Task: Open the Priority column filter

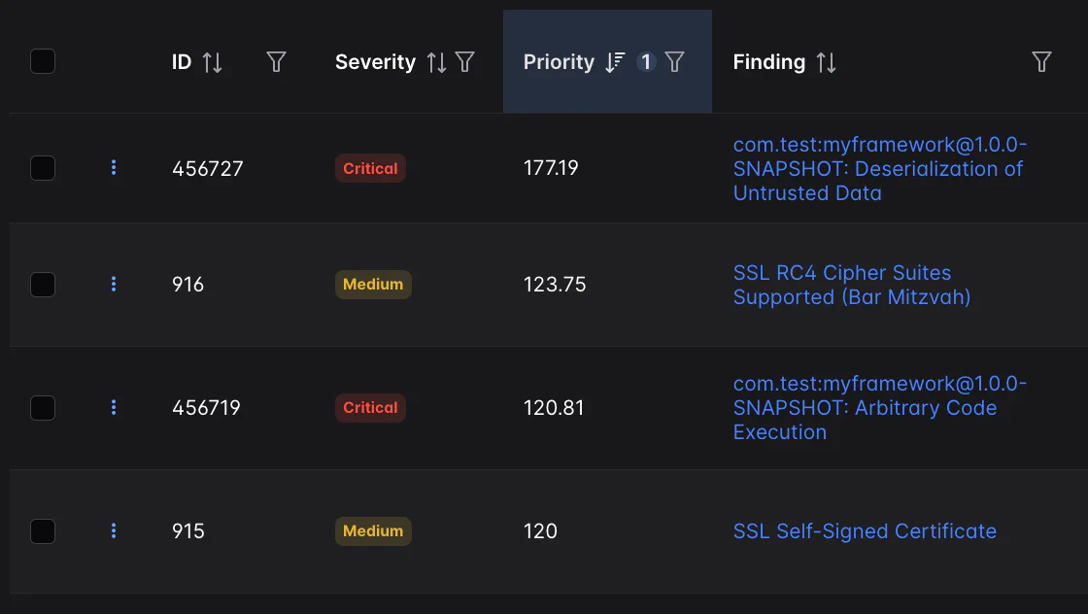Action: click(x=675, y=63)
